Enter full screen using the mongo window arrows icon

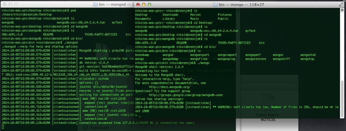341,4
